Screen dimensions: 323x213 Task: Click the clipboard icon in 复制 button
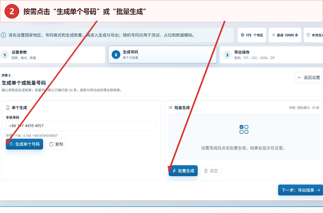51,144
